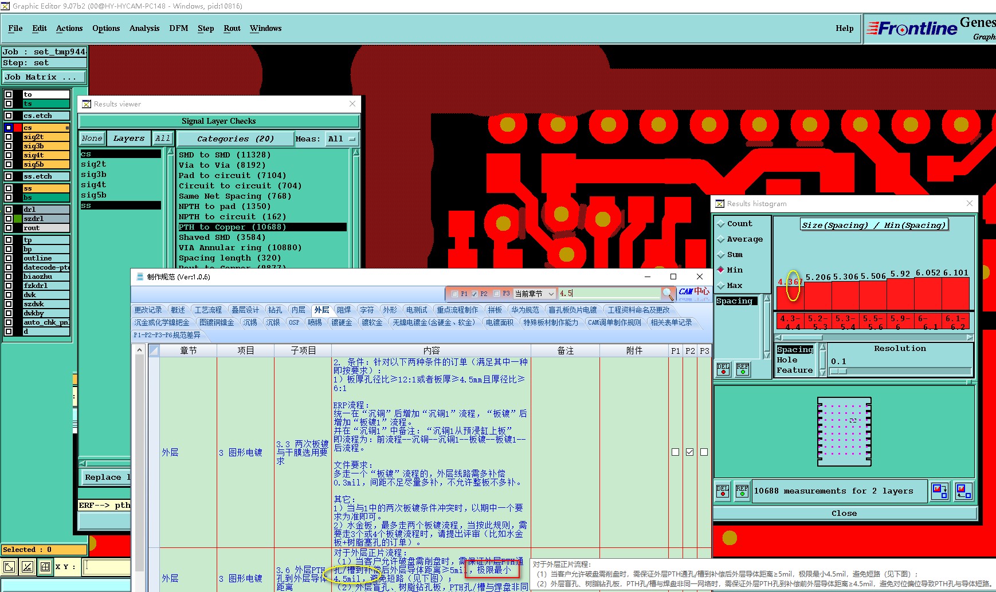
Task: Switch to the 钻孔 tab
Action: click(275, 310)
